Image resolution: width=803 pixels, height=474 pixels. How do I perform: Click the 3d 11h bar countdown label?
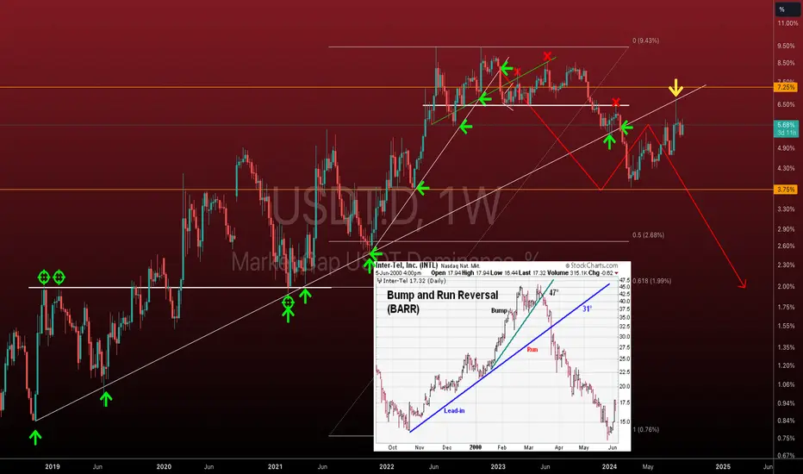tap(786, 133)
